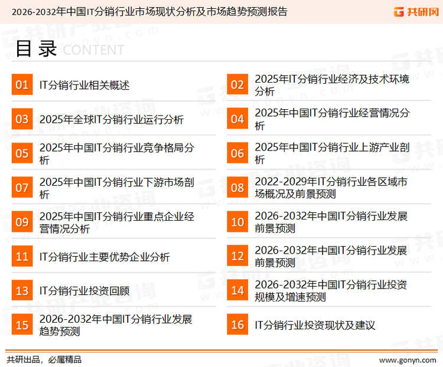The width and height of the screenshot is (443, 367).
Task: Select the orange 04 number box
Action: pyautogui.click(x=237, y=119)
